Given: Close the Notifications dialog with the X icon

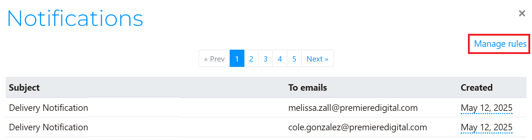Looking at the screenshot, I should pyautogui.click(x=522, y=14).
